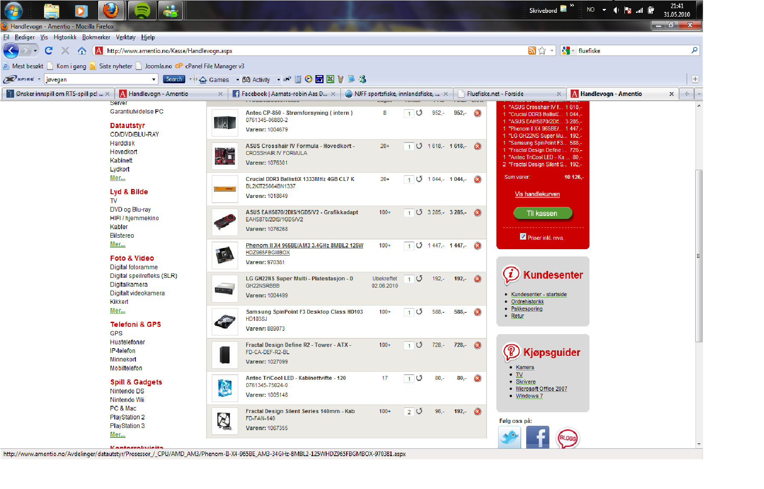Expand the Activity dropdown in Xfire toolbar
The width and height of the screenshot is (764, 489).
[x=278, y=80]
